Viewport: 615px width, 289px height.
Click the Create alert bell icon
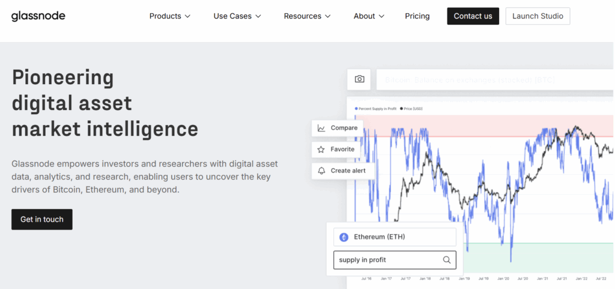coord(321,171)
